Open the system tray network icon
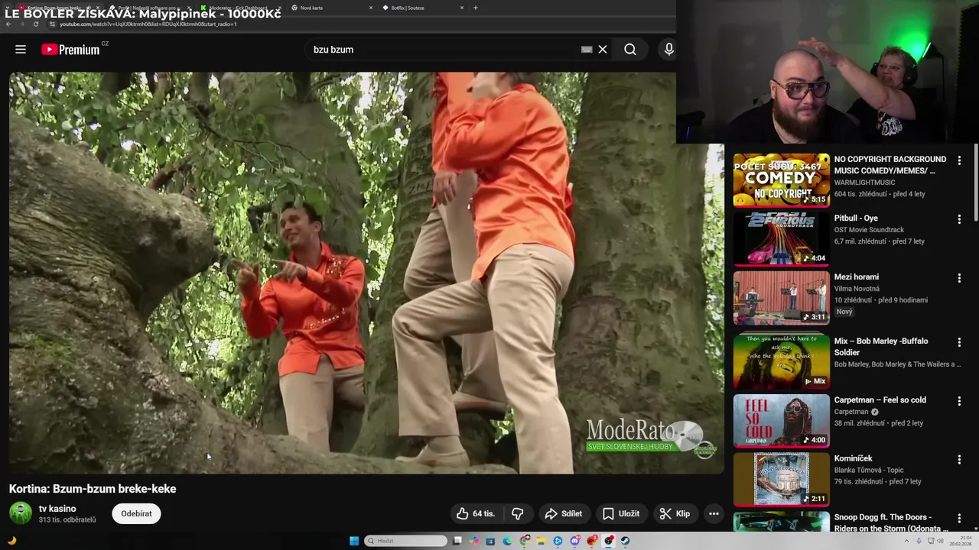 [x=931, y=541]
